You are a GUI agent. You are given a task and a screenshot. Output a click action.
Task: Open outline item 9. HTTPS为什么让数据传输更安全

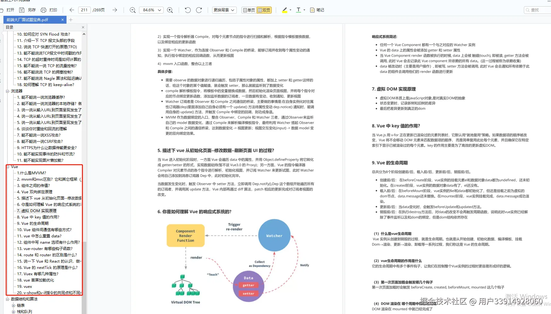[x=47, y=148]
